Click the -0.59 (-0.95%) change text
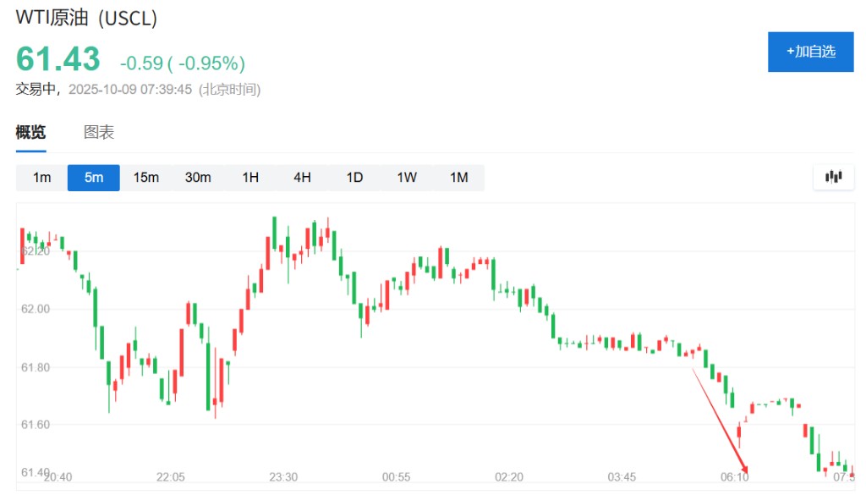Screen dimensions: 866x495 click(182, 63)
